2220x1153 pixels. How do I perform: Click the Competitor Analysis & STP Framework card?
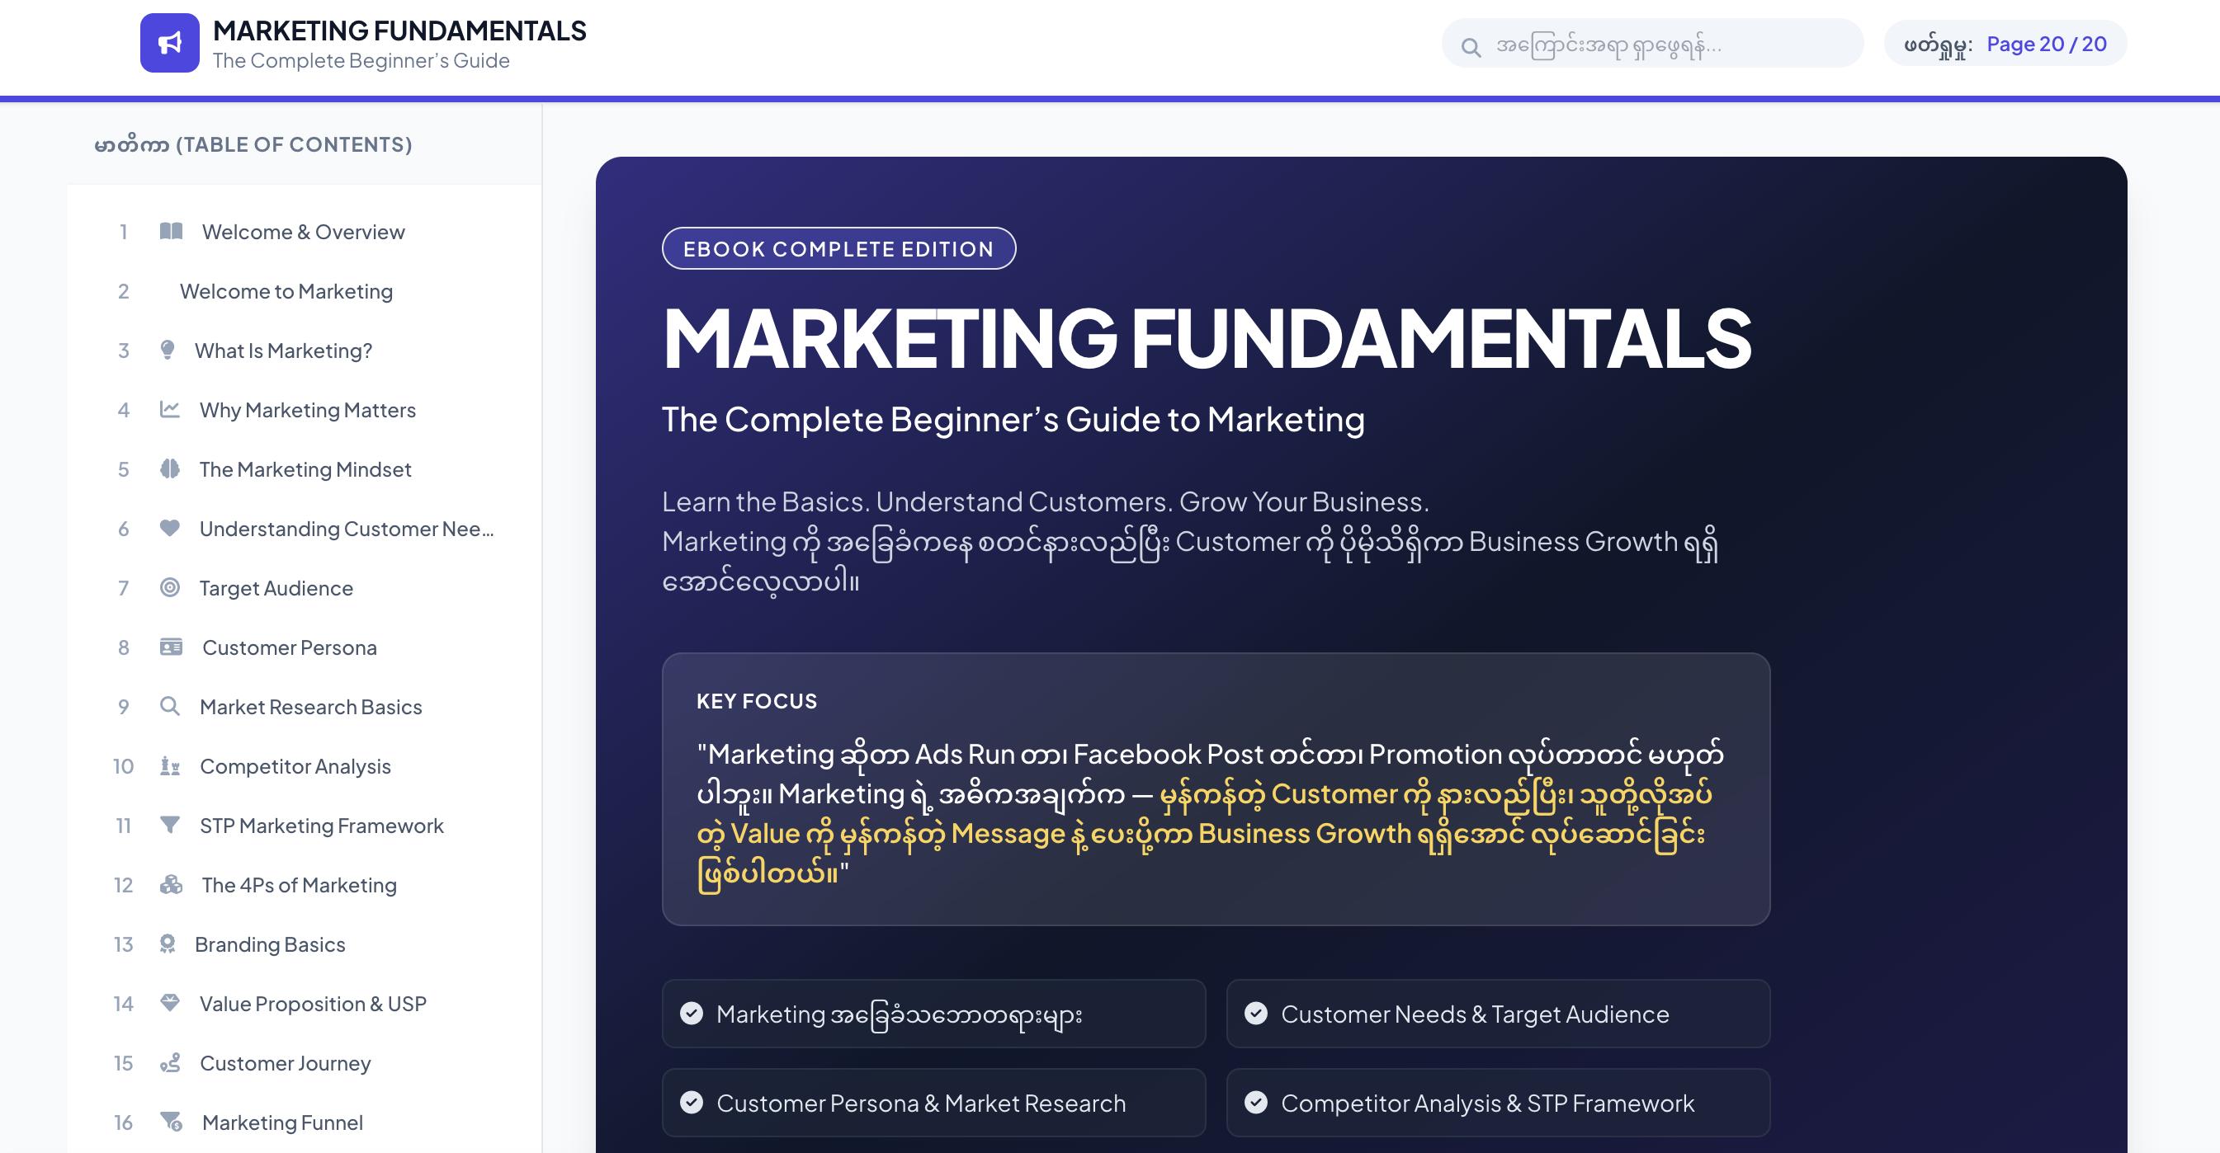tap(1498, 1102)
